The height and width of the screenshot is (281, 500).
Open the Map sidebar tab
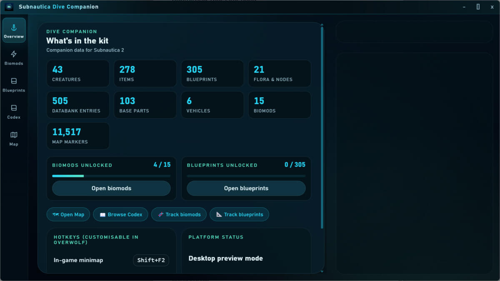(14, 138)
